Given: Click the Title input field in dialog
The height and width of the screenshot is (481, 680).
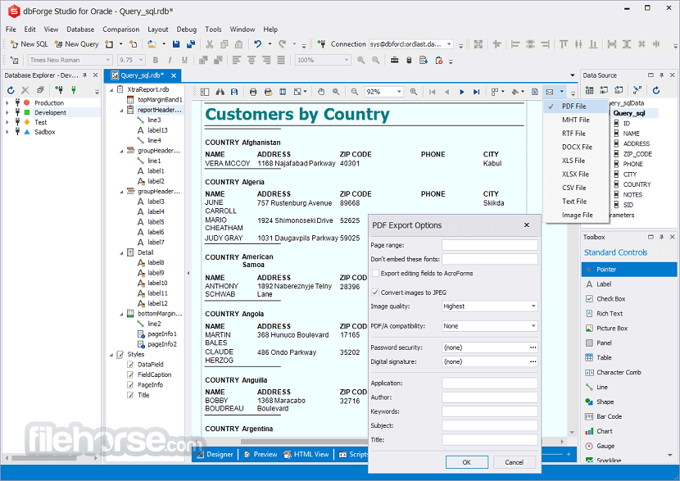Looking at the screenshot, I should coord(490,440).
